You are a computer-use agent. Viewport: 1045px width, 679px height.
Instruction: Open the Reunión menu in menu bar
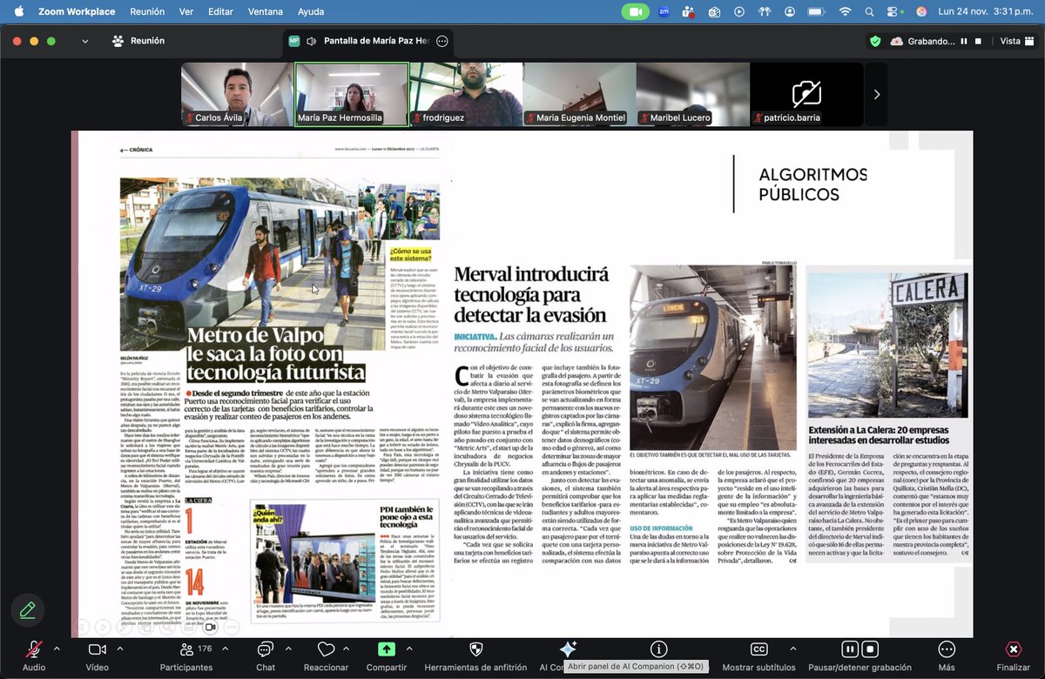[147, 11]
